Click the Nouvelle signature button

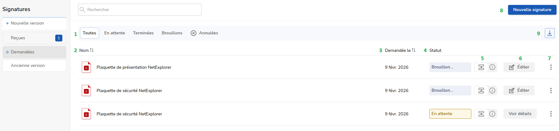pyautogui.click(x=532, y=10)
